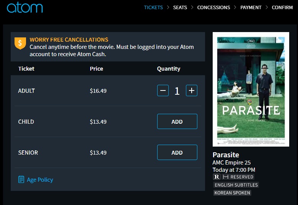The width and height of the screenshot is (298, 205).
Task: Go to the Tickets step
Action: 153,7
